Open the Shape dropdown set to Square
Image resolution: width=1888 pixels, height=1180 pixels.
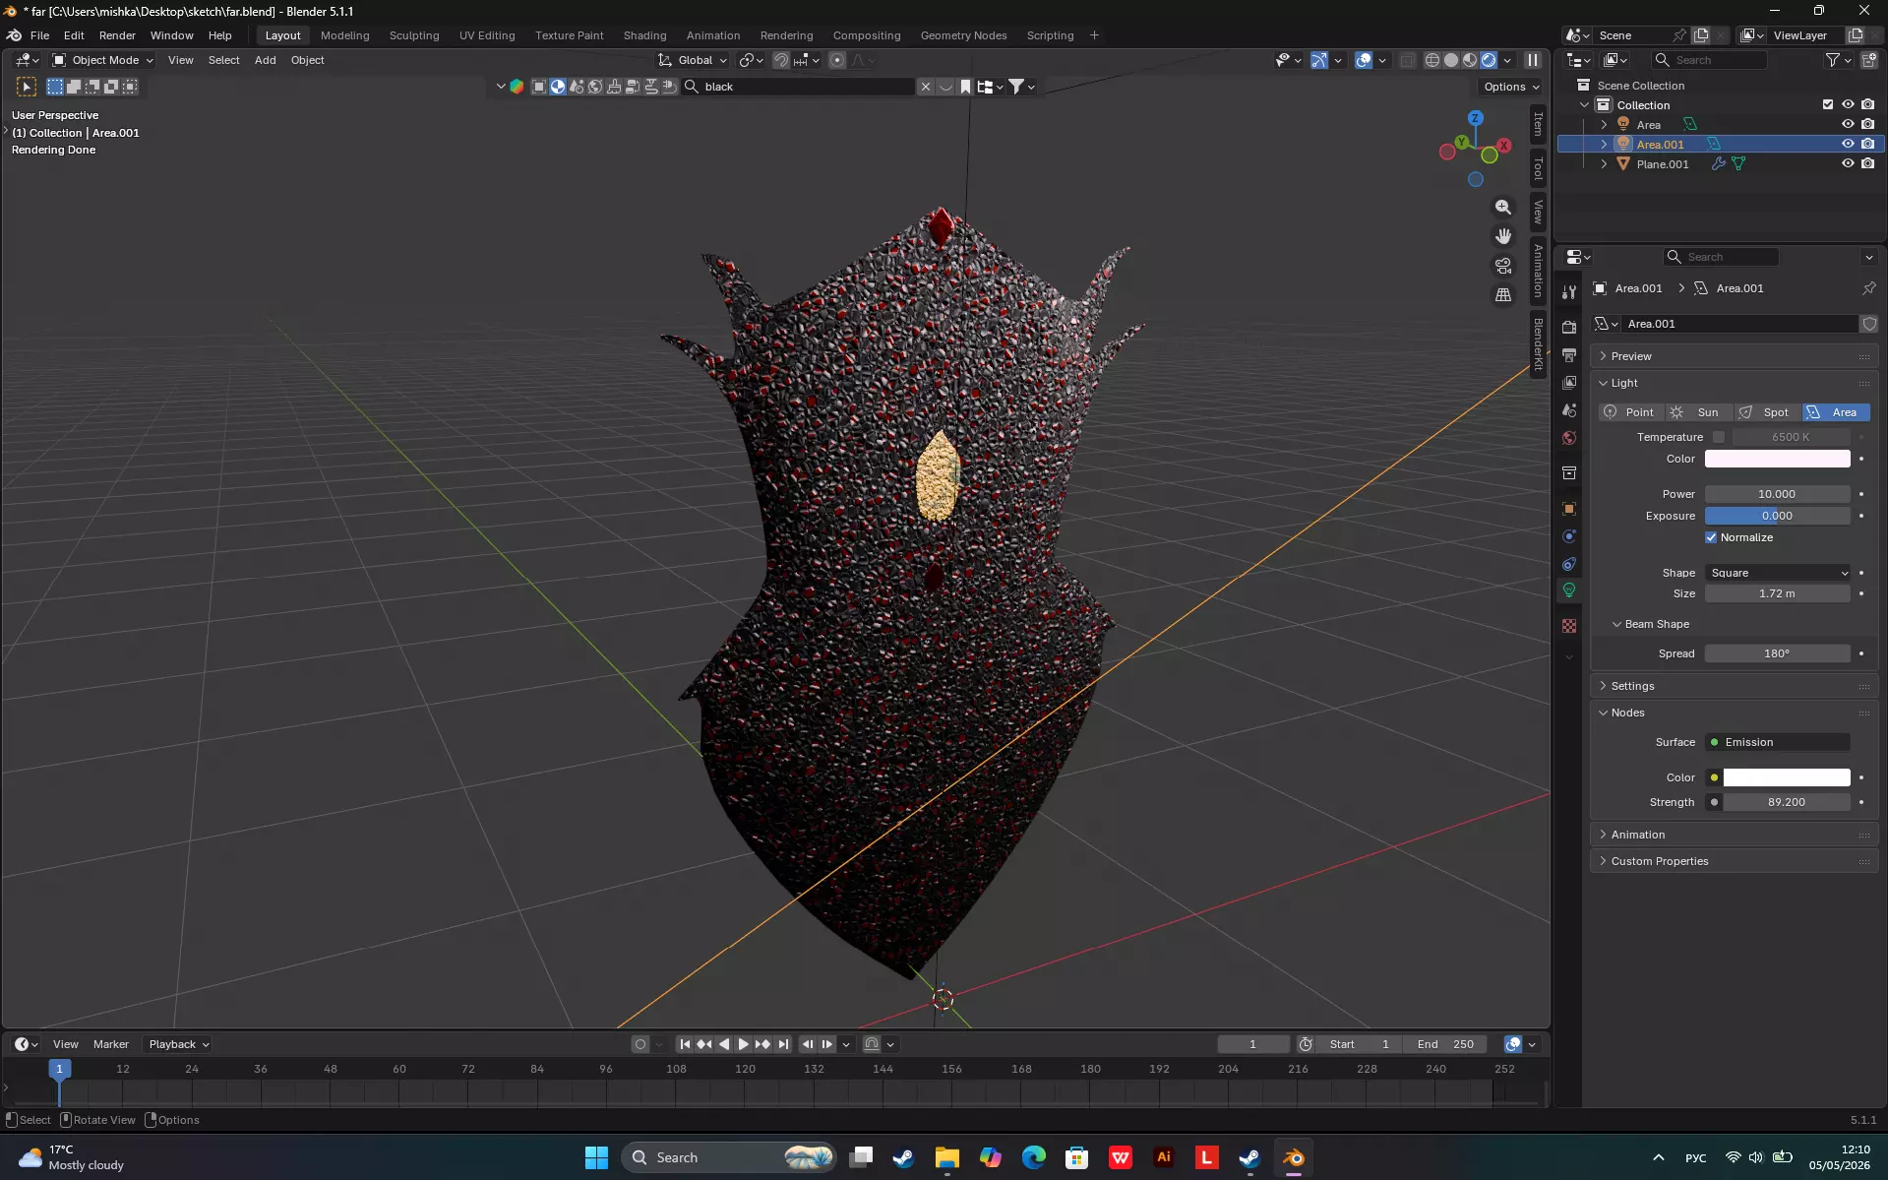1778,573
